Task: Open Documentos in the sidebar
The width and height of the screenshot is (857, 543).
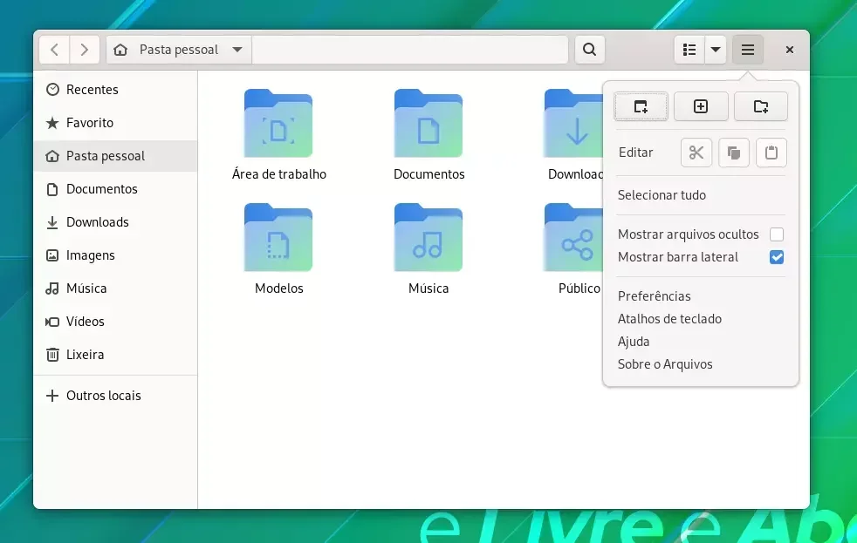Action: [x=115, y=189]
